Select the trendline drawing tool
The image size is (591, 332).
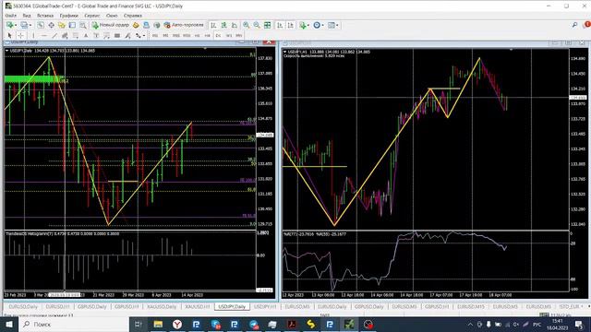pos(54,35)
